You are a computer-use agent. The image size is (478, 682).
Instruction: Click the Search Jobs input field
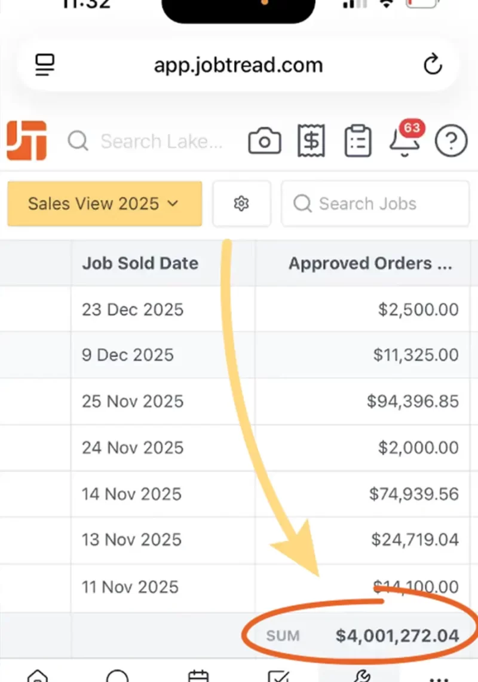tap(375, 203)
